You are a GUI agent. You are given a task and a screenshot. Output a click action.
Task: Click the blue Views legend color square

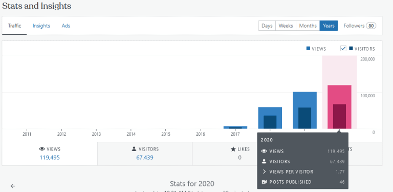[x=308, y=49]
